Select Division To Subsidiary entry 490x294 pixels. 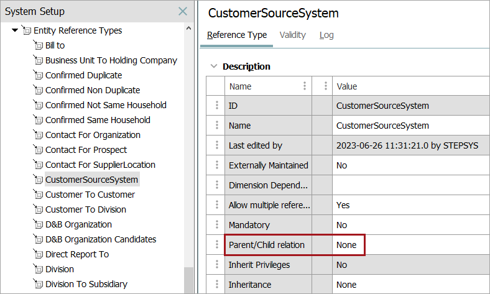(86, 284)
